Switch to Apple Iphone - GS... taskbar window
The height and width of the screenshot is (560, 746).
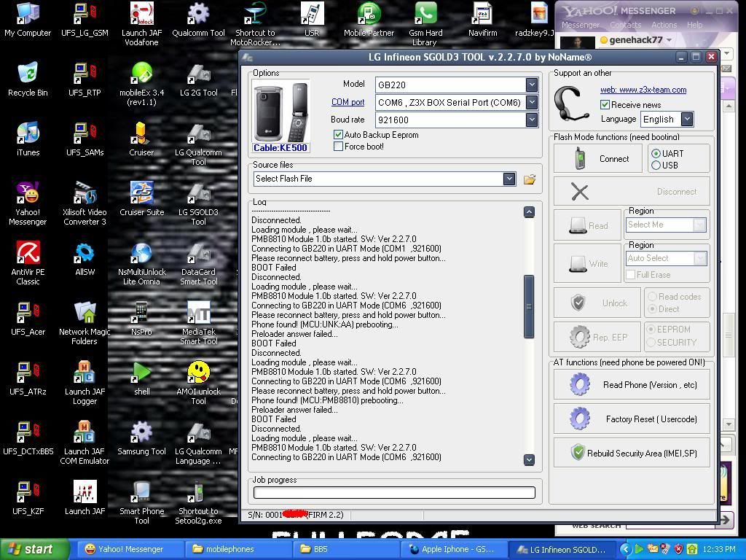point(455,549)
